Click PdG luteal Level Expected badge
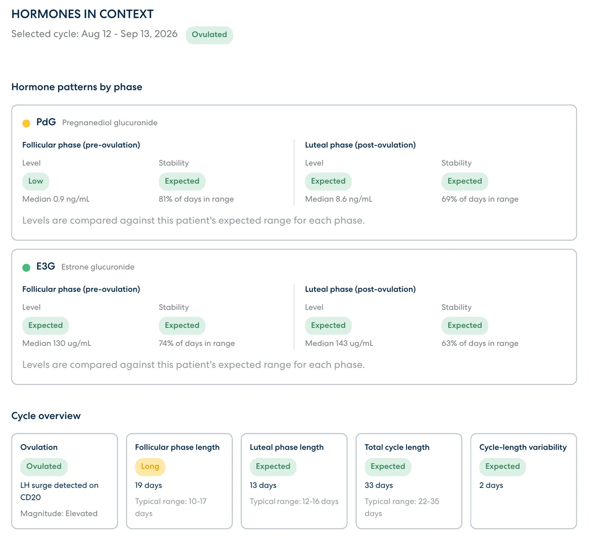 click(328, 181)
